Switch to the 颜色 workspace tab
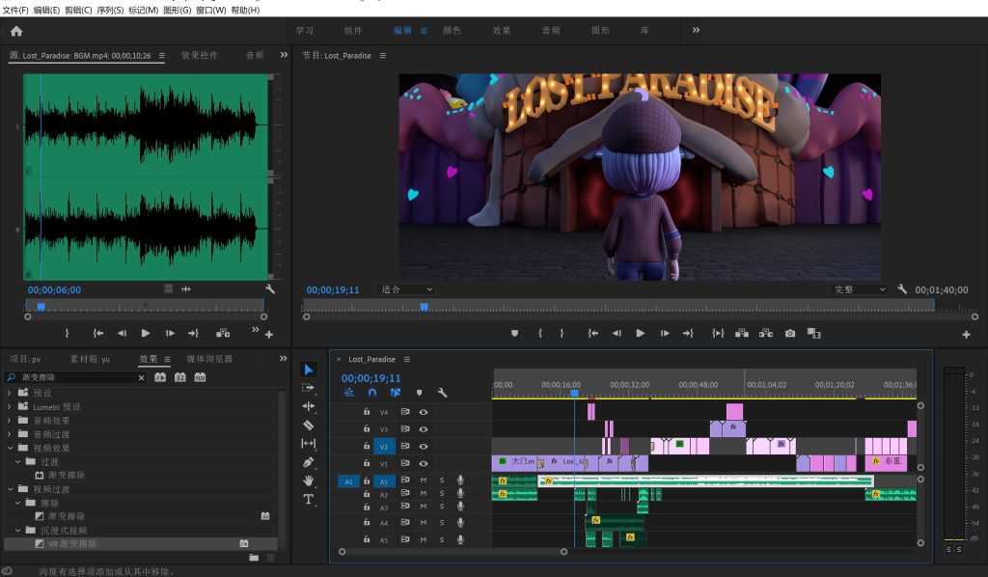The height and width of the screenshot is (577, 988). tap(452, 30)
